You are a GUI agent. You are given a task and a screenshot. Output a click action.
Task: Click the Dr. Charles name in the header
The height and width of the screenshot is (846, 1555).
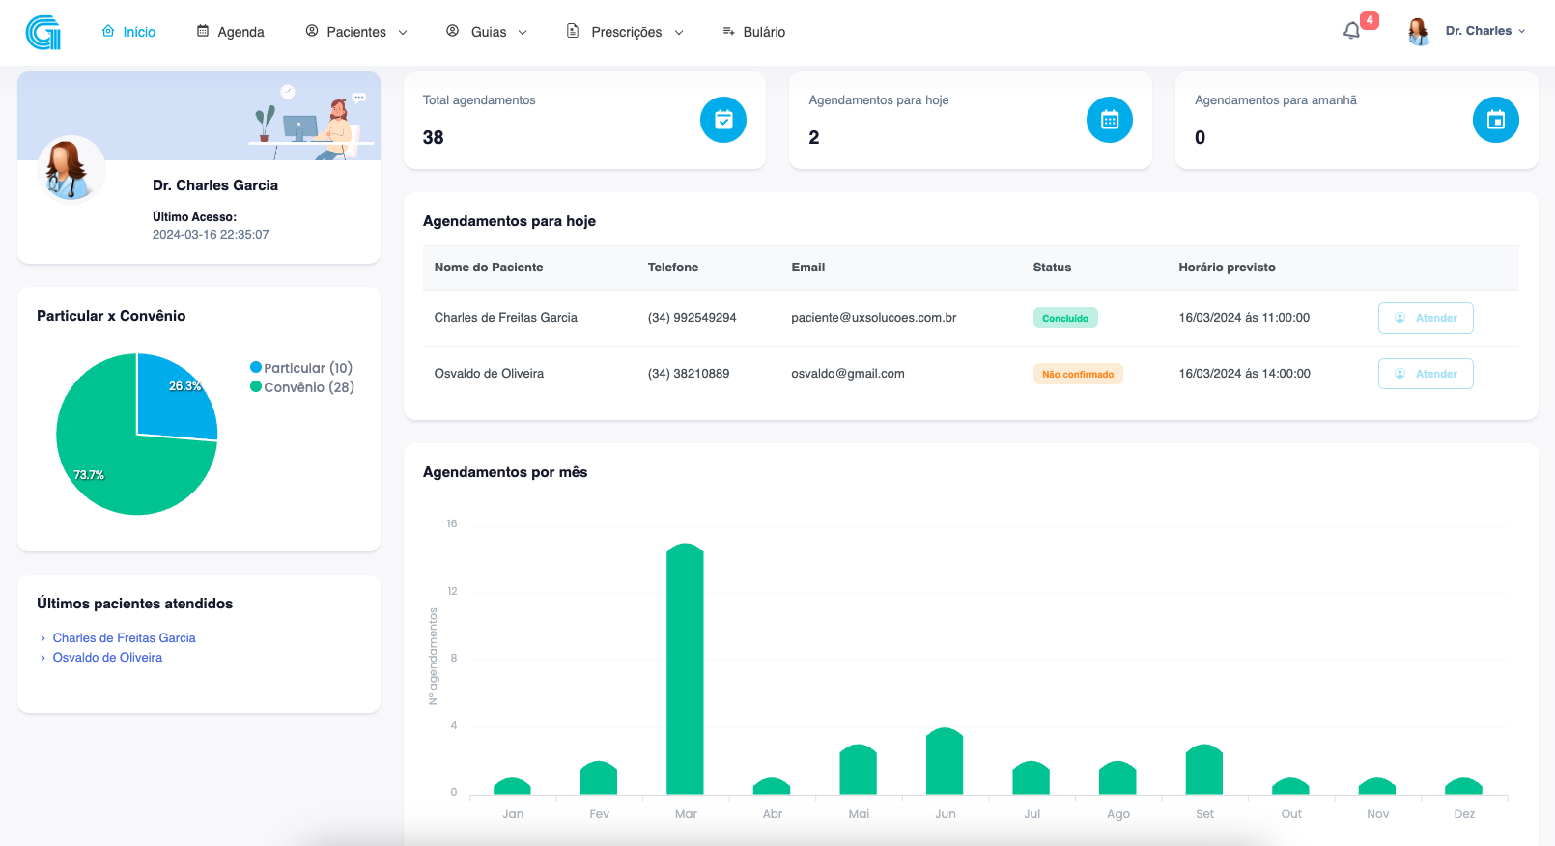pyautogui.click(x=1478, y=31)
